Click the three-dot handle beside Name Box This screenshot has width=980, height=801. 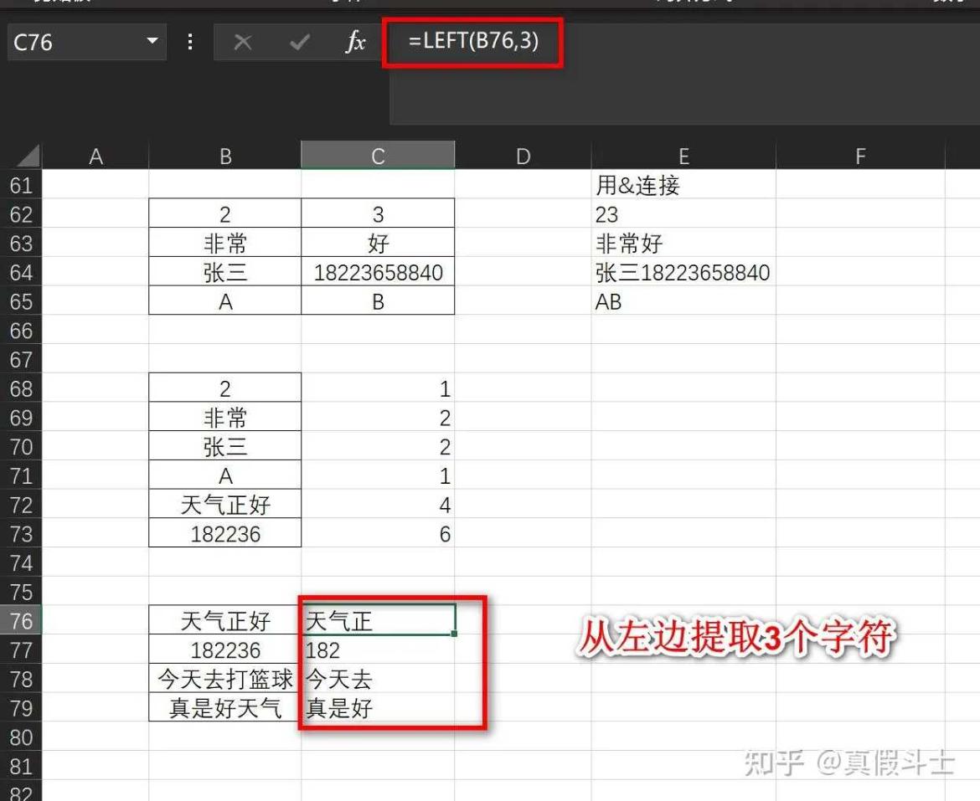tap(190, 42)
